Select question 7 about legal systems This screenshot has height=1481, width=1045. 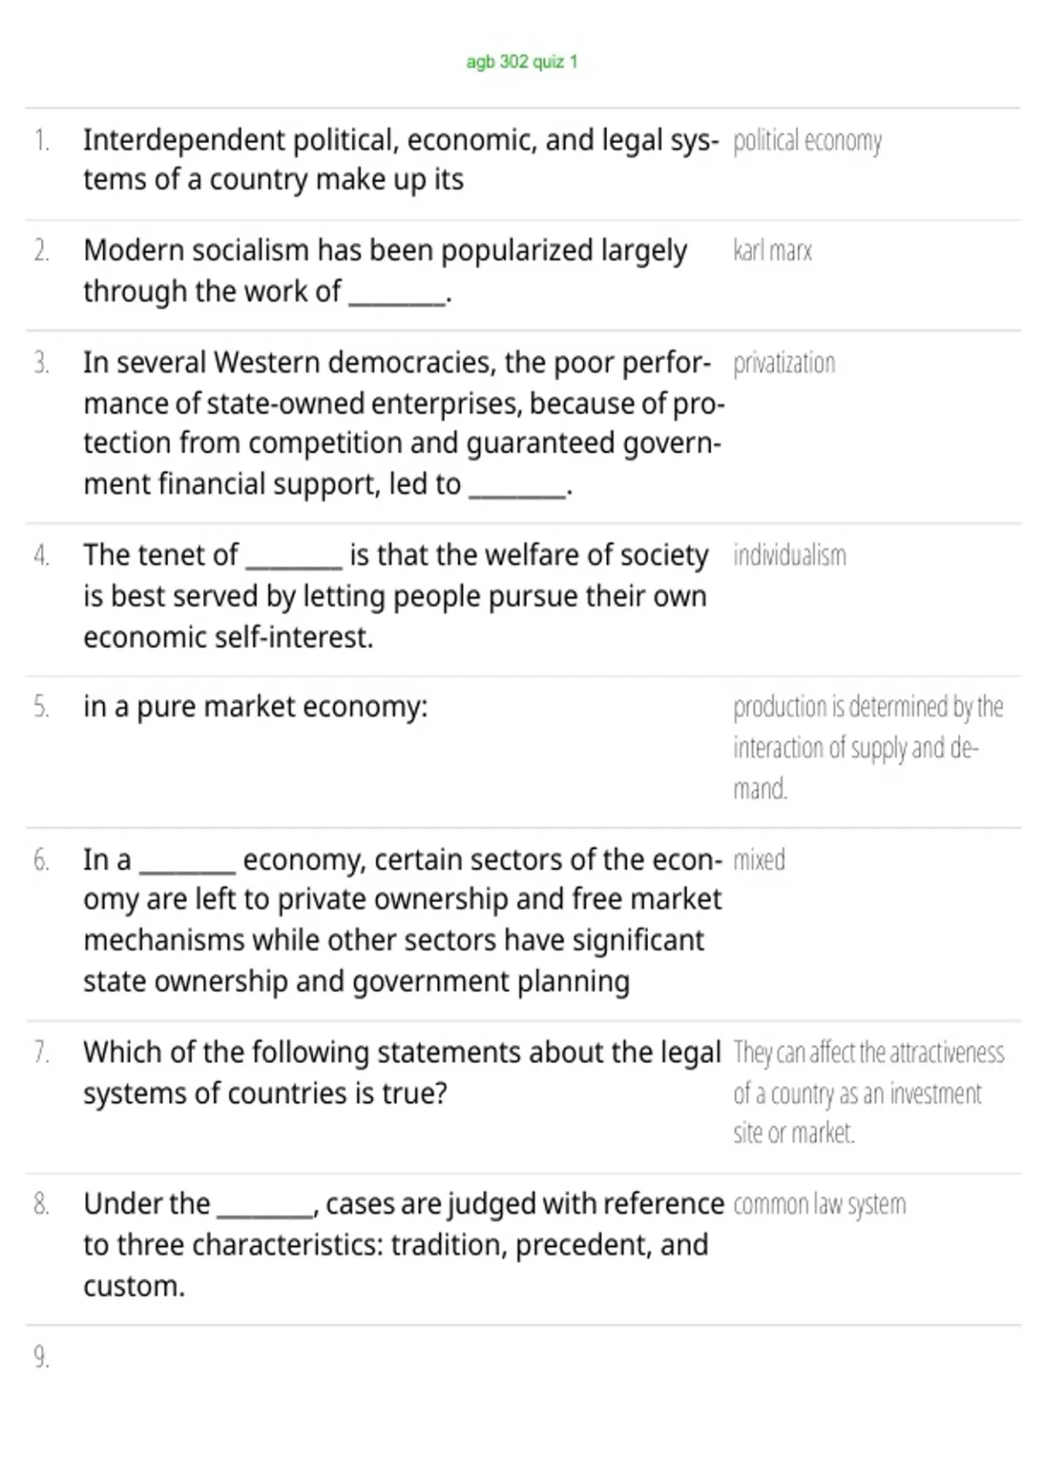tap(402, 1072)
